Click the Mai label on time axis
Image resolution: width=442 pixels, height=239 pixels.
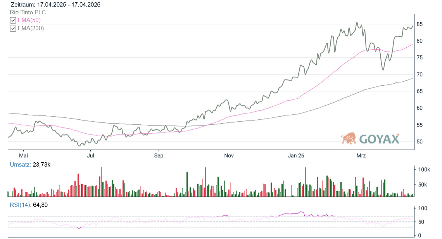click(x=24, y=156)
